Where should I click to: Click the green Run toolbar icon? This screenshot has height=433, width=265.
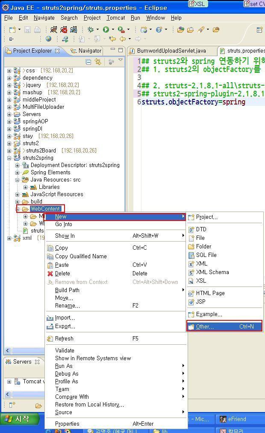point(106,30)
